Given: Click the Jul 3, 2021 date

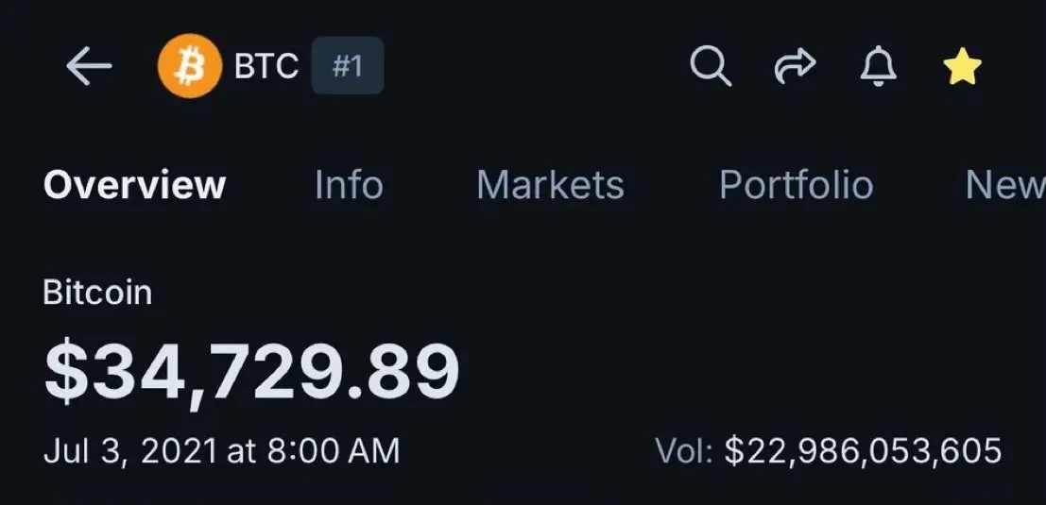Looking at the screenshot, I should (130, 451).
